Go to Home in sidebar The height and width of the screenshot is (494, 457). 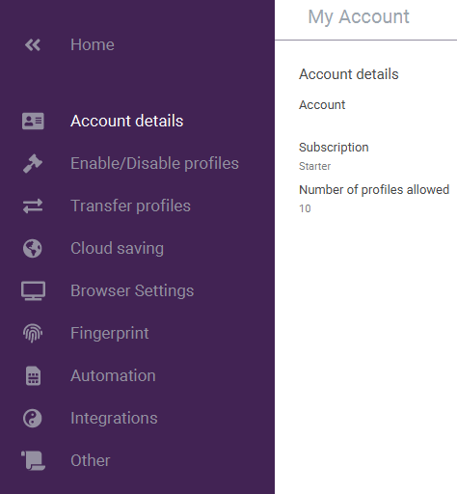tap(93, 44)
